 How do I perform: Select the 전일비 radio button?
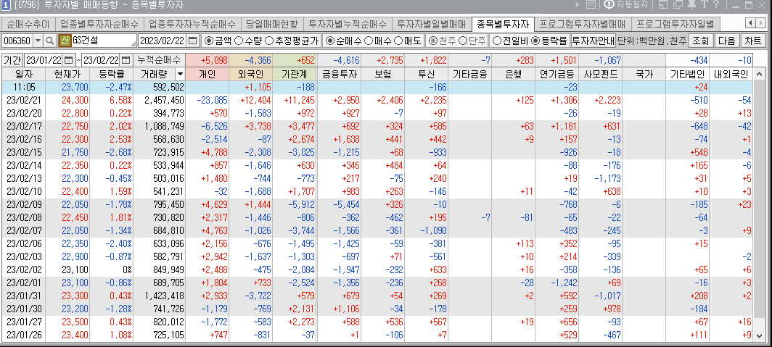(x=497, y=41)
